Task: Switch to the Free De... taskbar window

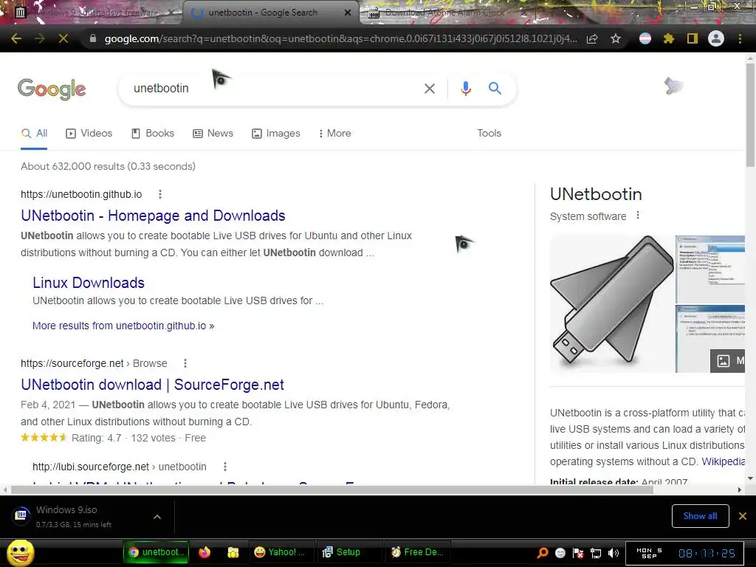Action: pyautogui.click(x=418, y=552)
